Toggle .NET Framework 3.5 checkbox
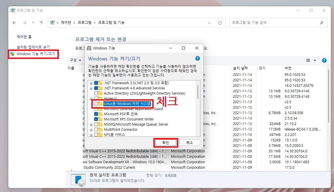 point(96,83)
